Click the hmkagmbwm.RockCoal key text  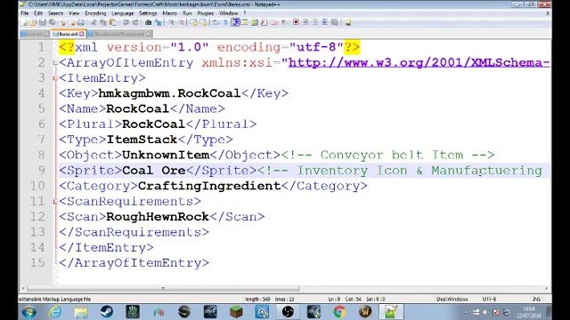pos(169,93)
